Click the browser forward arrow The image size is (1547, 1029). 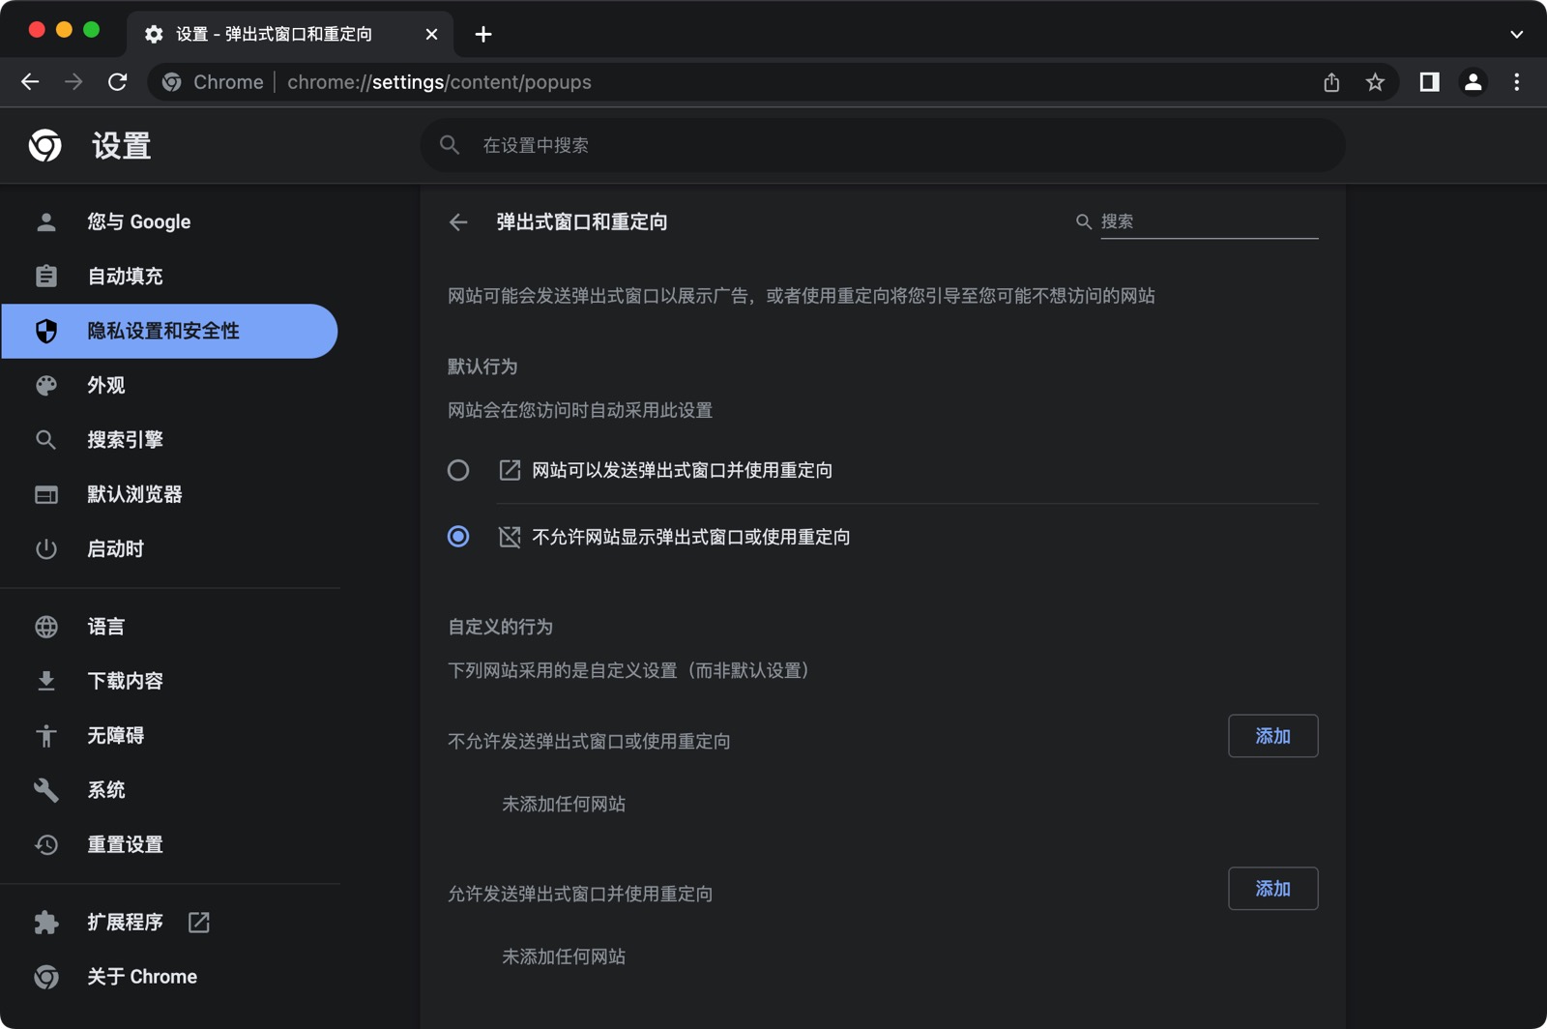(x=73, y=82)
